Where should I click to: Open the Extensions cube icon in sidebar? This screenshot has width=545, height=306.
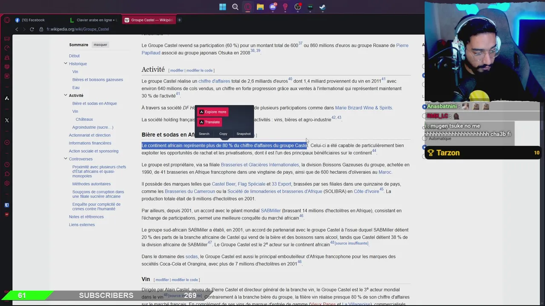click(x=7, y=174)
